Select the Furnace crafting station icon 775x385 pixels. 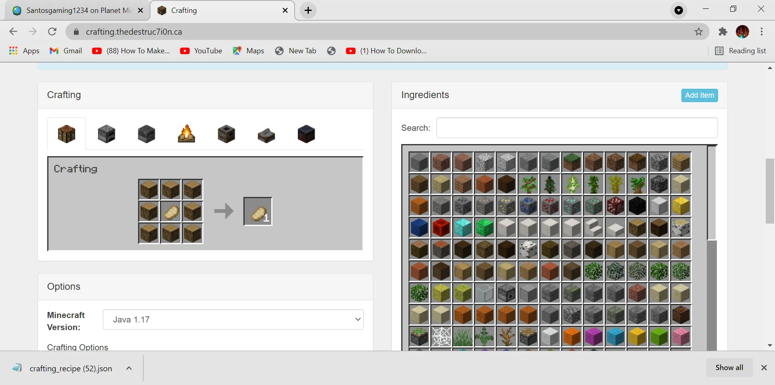[106, 134]
